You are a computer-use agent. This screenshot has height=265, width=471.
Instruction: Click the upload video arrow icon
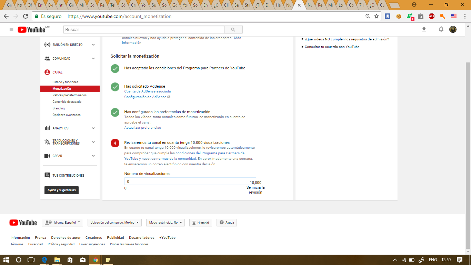pyautogui.click(x=424, y=29)
